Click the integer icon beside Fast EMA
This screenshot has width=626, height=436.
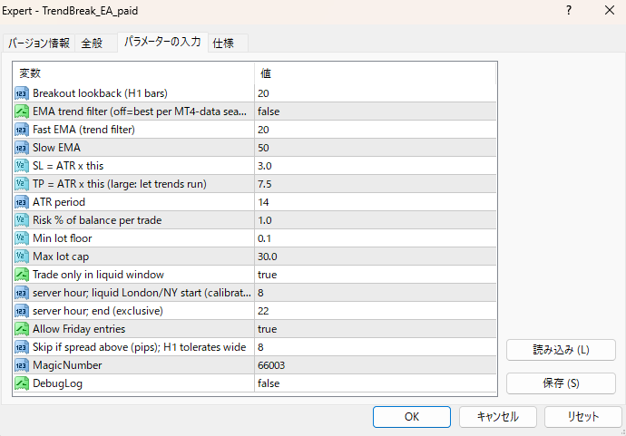point(22,130)
